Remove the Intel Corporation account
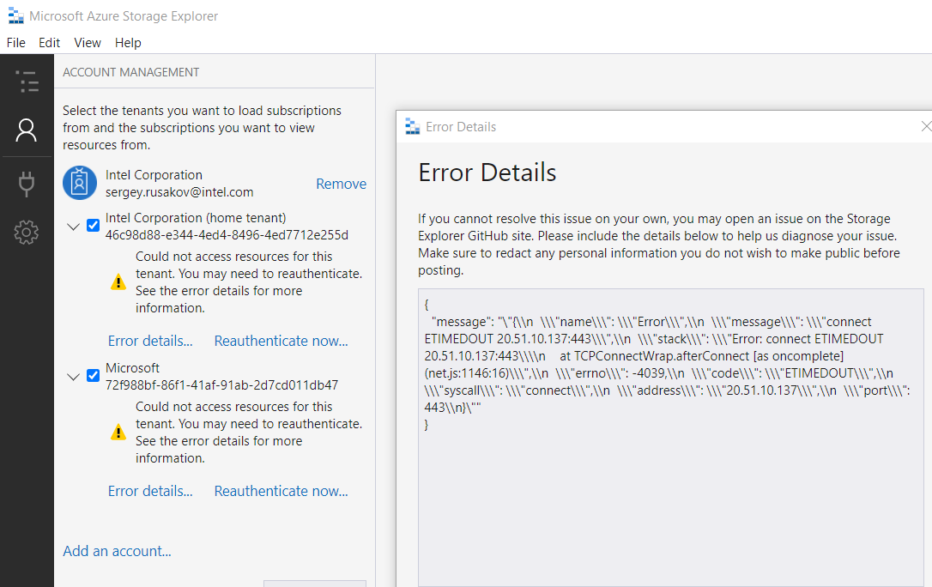 click(x=341, y=183)
